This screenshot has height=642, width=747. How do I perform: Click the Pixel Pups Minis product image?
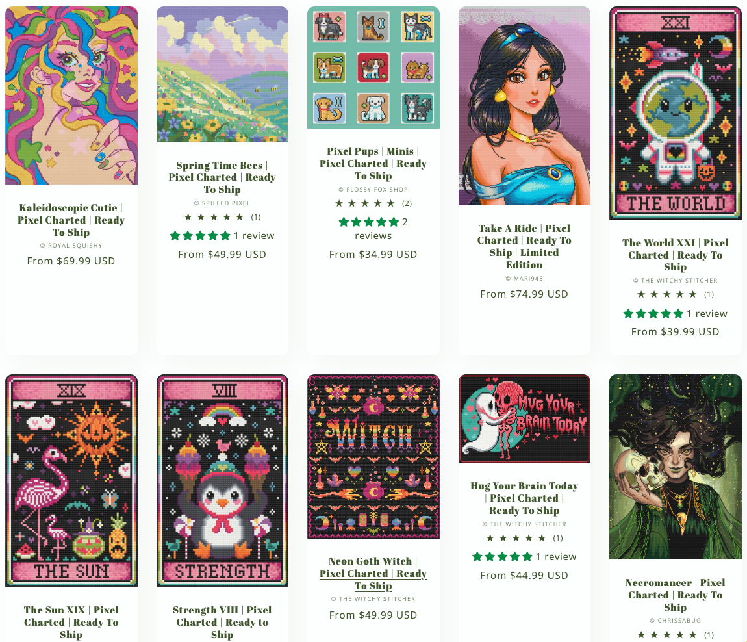point(373,68)
